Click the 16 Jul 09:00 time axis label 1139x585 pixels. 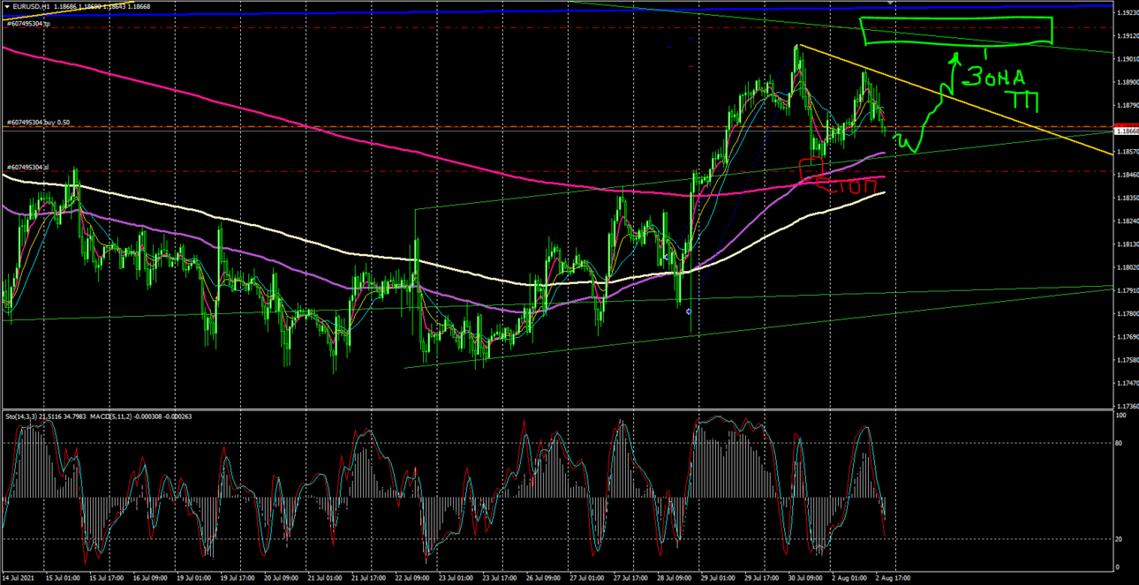149,578
